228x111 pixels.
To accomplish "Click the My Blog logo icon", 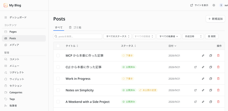I will [x=5, y=5].
